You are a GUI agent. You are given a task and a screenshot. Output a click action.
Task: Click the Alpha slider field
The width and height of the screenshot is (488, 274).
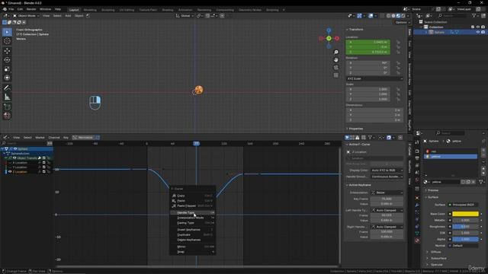pos(465,239)
